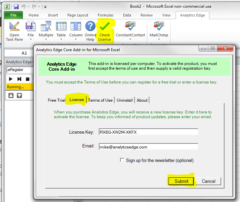240x202 pixels.
Task: Minimize the Analytics Edge Core Add-in dialog
Action: (x=203, y=48)
